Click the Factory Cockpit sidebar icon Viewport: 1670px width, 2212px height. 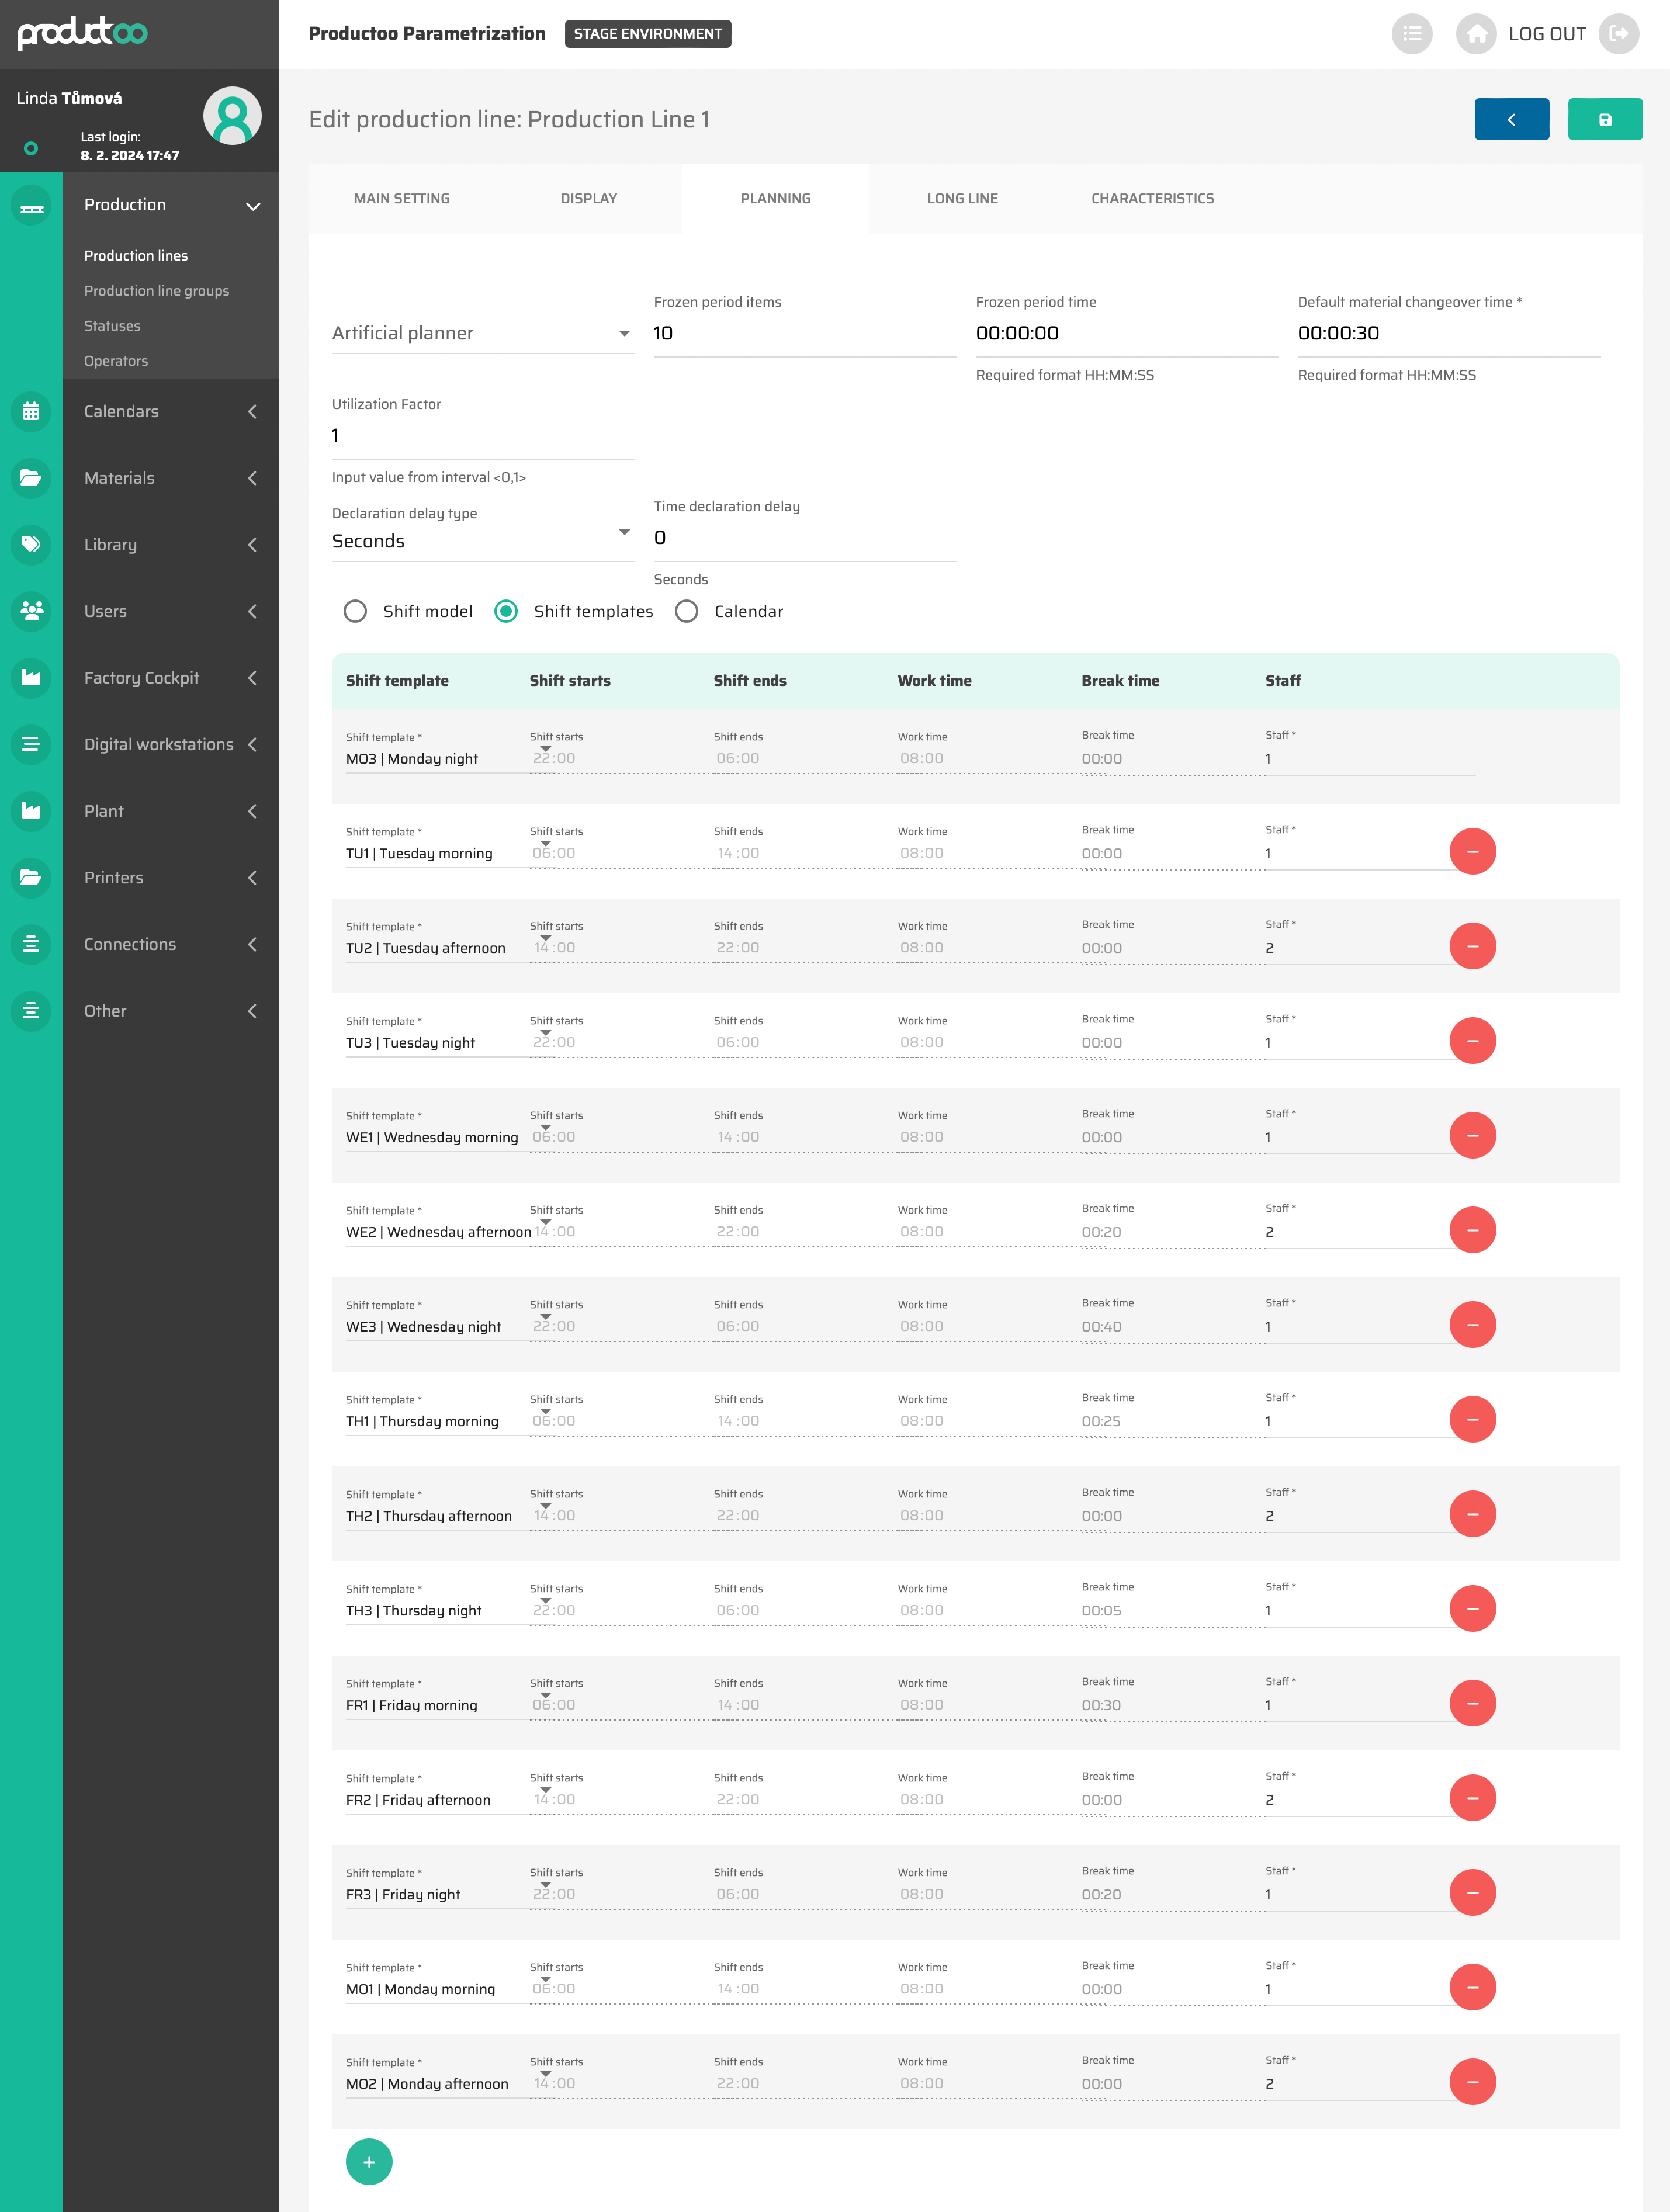coord(31,678)
